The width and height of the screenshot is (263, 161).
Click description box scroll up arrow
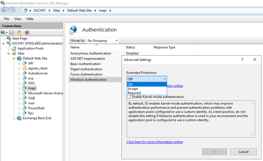[252, 104]
